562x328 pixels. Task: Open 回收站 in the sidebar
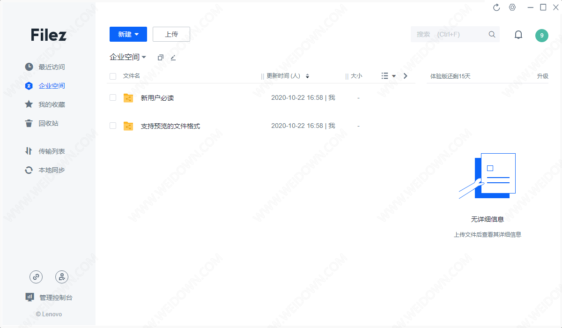click(x=48, y=123)
